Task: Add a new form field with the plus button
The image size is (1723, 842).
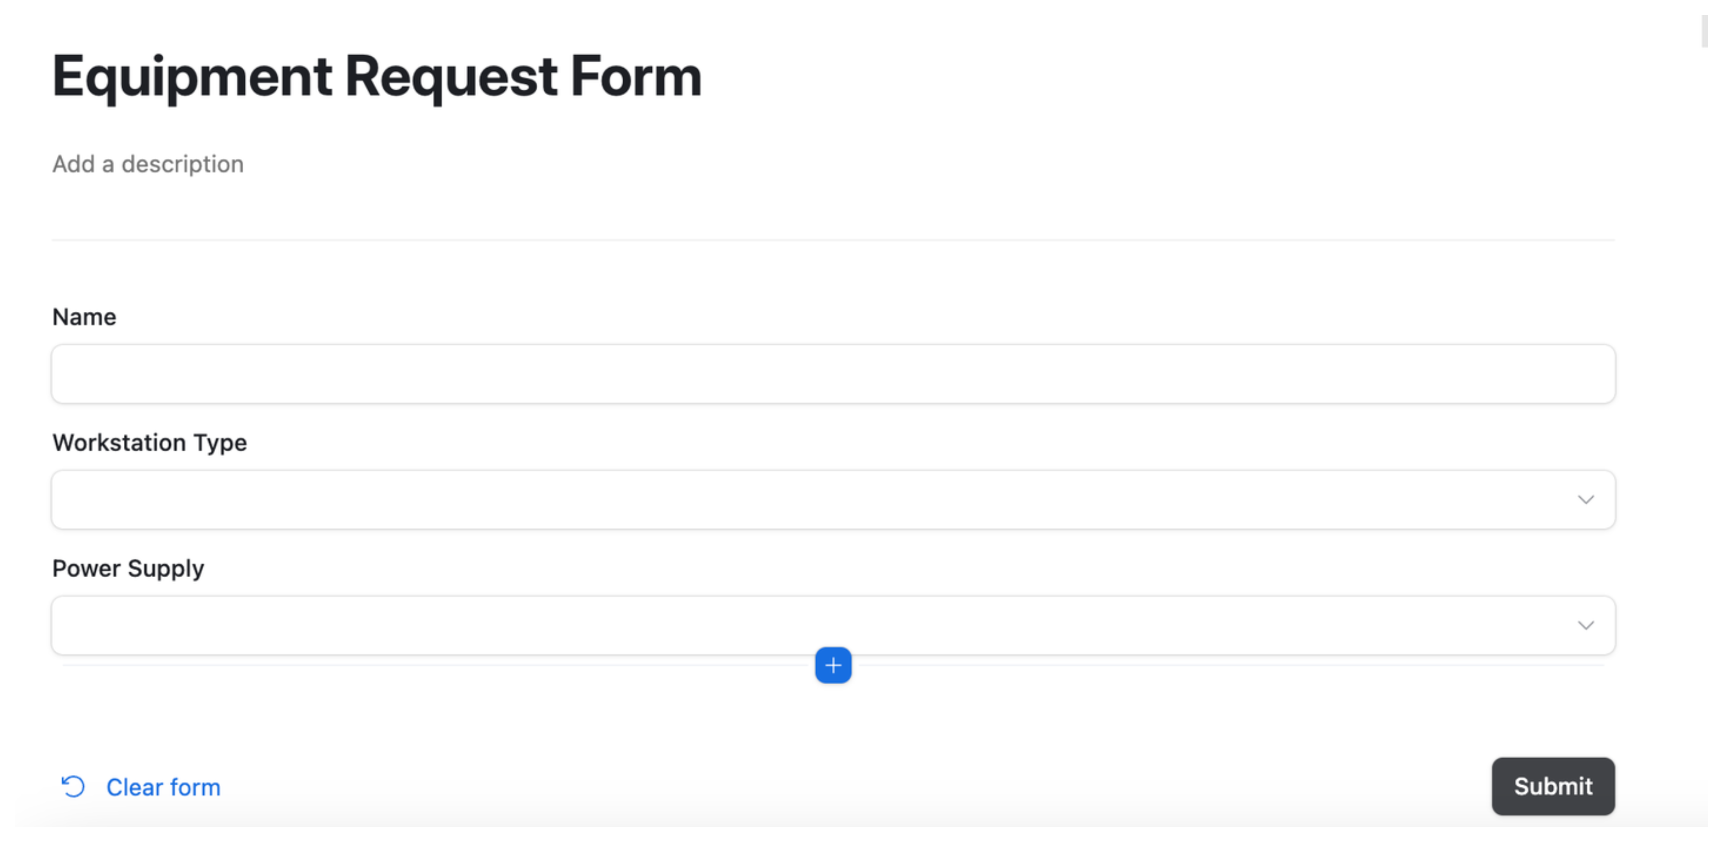Action: [833, 665]
